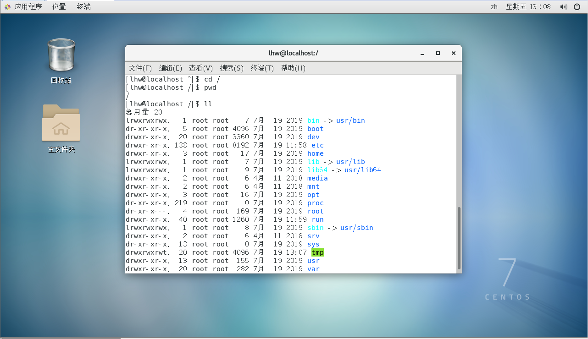Click the '11:58' time in etc row
588x339 pixels.
[x=297, y=145]
